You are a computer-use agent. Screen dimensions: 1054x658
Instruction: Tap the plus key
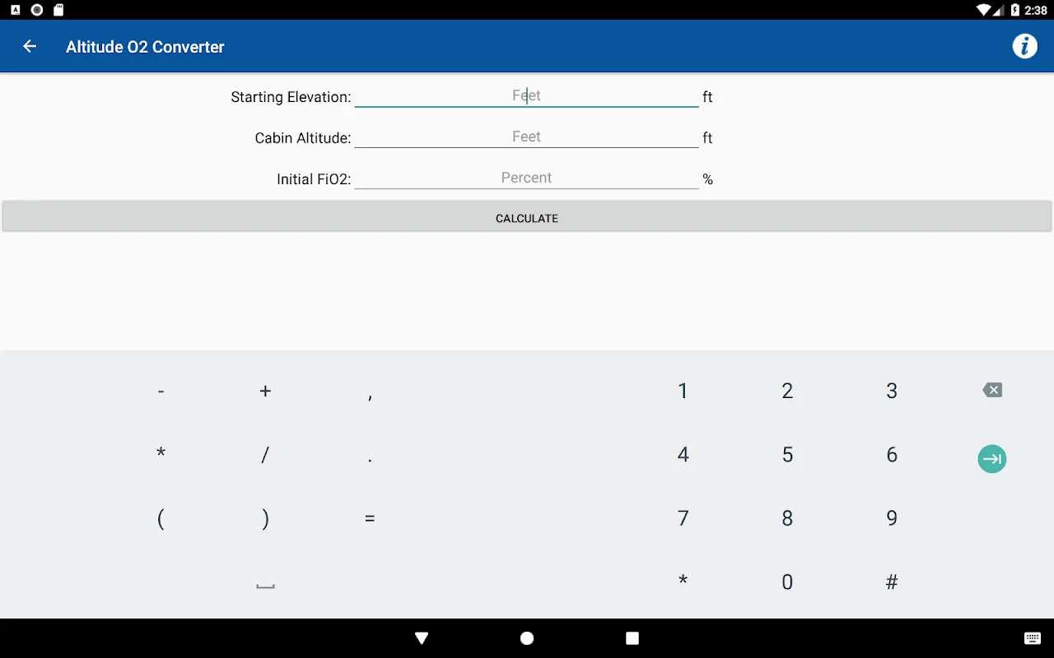pos(265,392)
